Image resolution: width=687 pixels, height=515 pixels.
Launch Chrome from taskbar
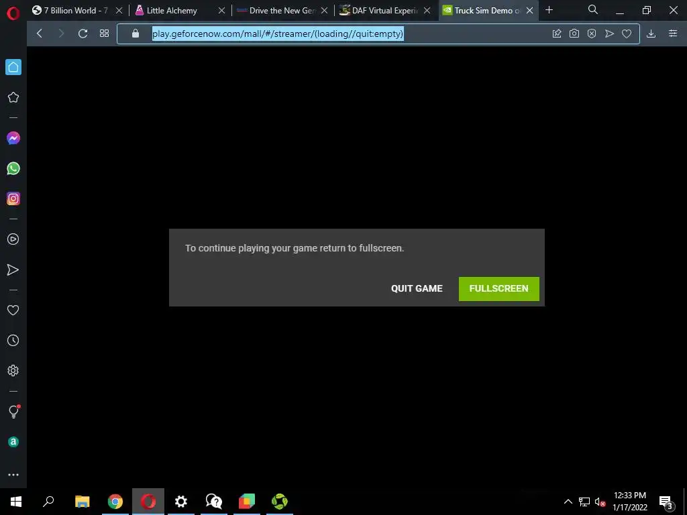[115, 502]
